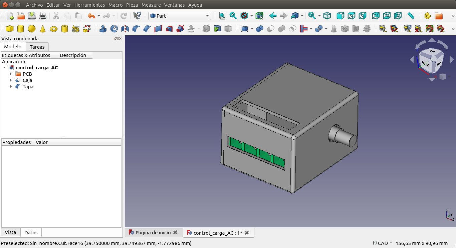
Task: Switch to the Vista properties tab
Action: pos(10,232)
